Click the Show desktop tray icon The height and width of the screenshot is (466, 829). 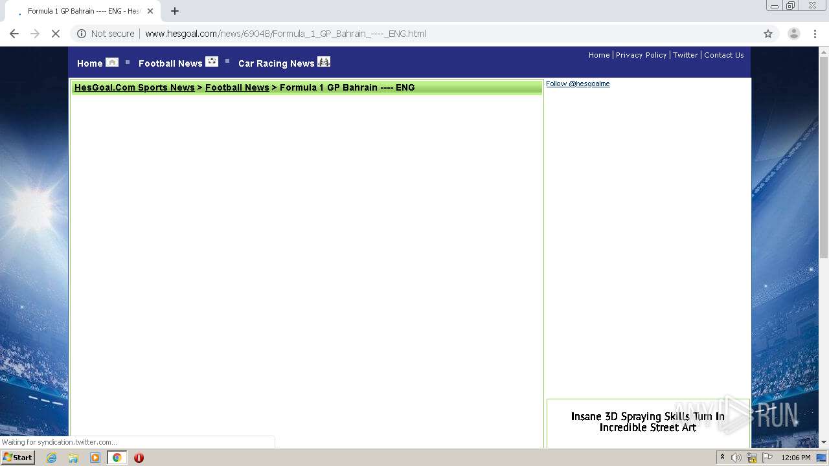coord(822,458)
